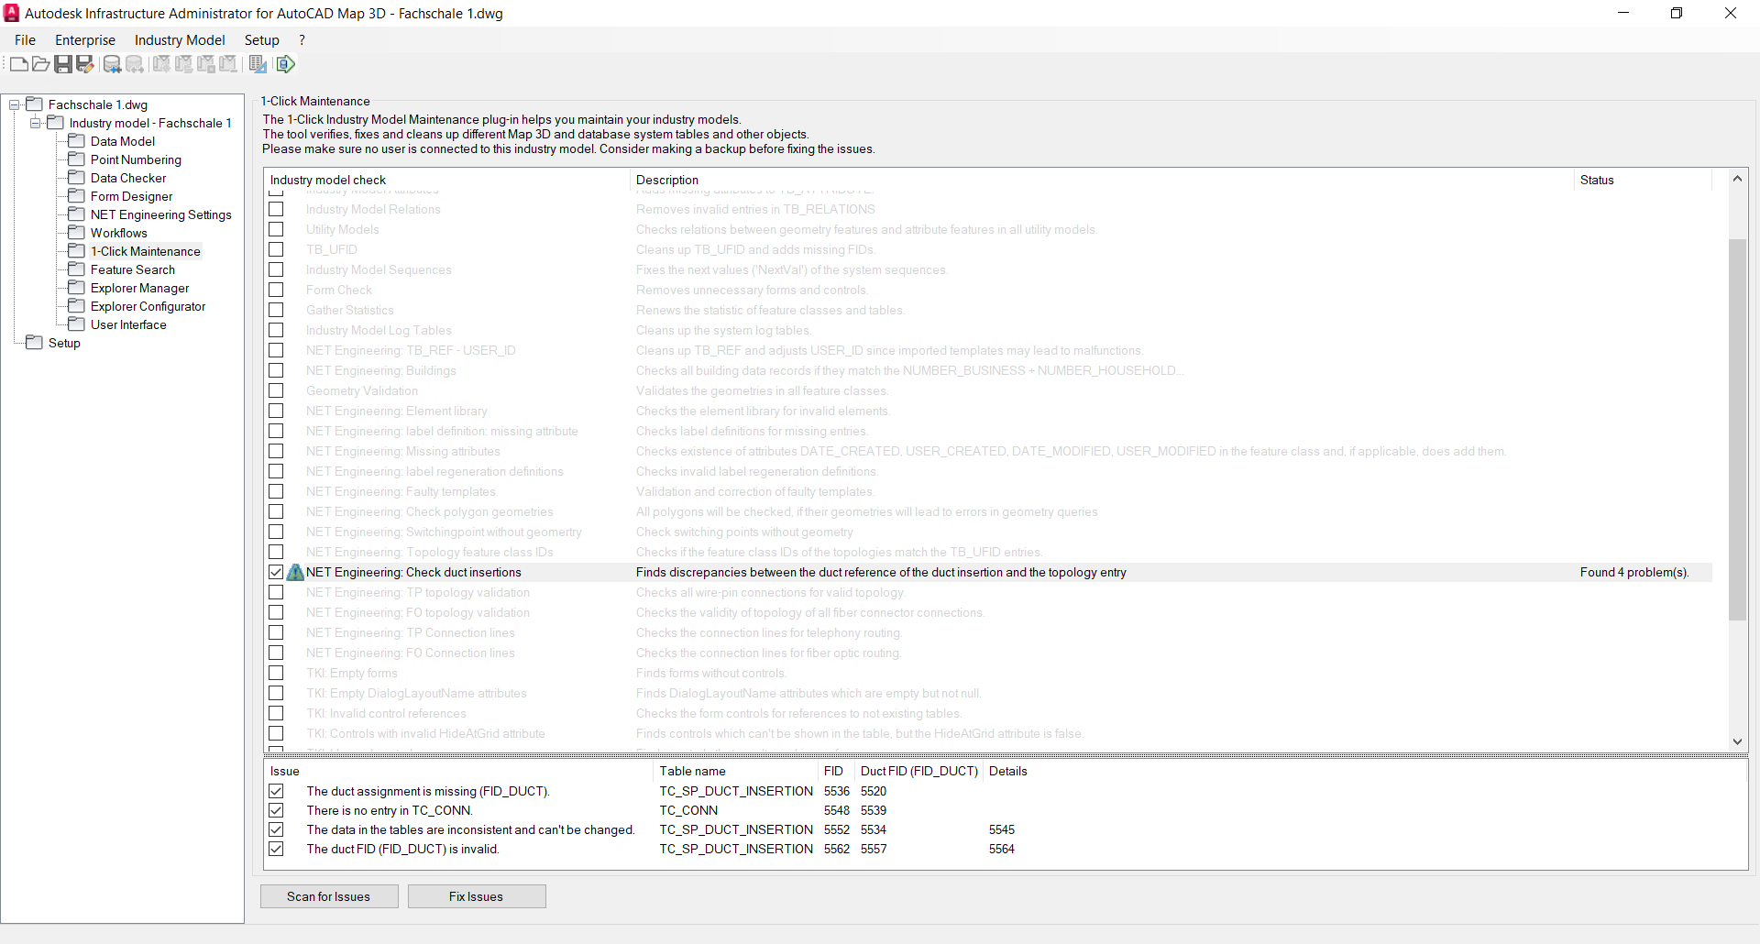Enable TKI: Empty forms checkbox

coord(276,673)
